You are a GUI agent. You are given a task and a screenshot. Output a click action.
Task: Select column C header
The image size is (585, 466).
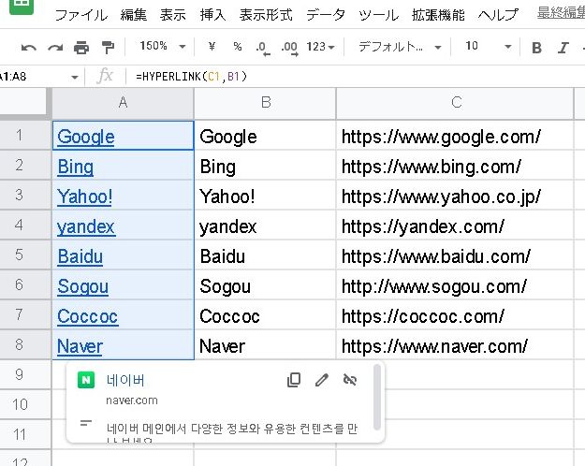coord(455,103)
